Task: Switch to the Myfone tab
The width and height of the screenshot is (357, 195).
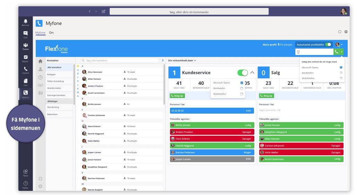Action: [x=40, y=33]
